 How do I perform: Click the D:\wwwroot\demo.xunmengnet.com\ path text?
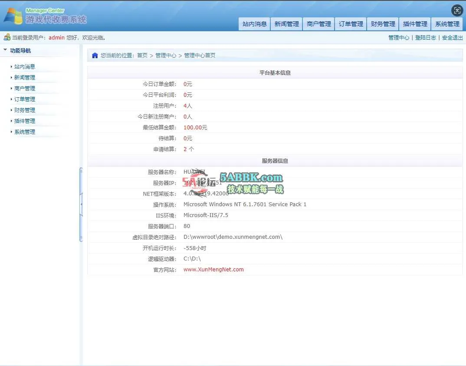tap(233, 237)
